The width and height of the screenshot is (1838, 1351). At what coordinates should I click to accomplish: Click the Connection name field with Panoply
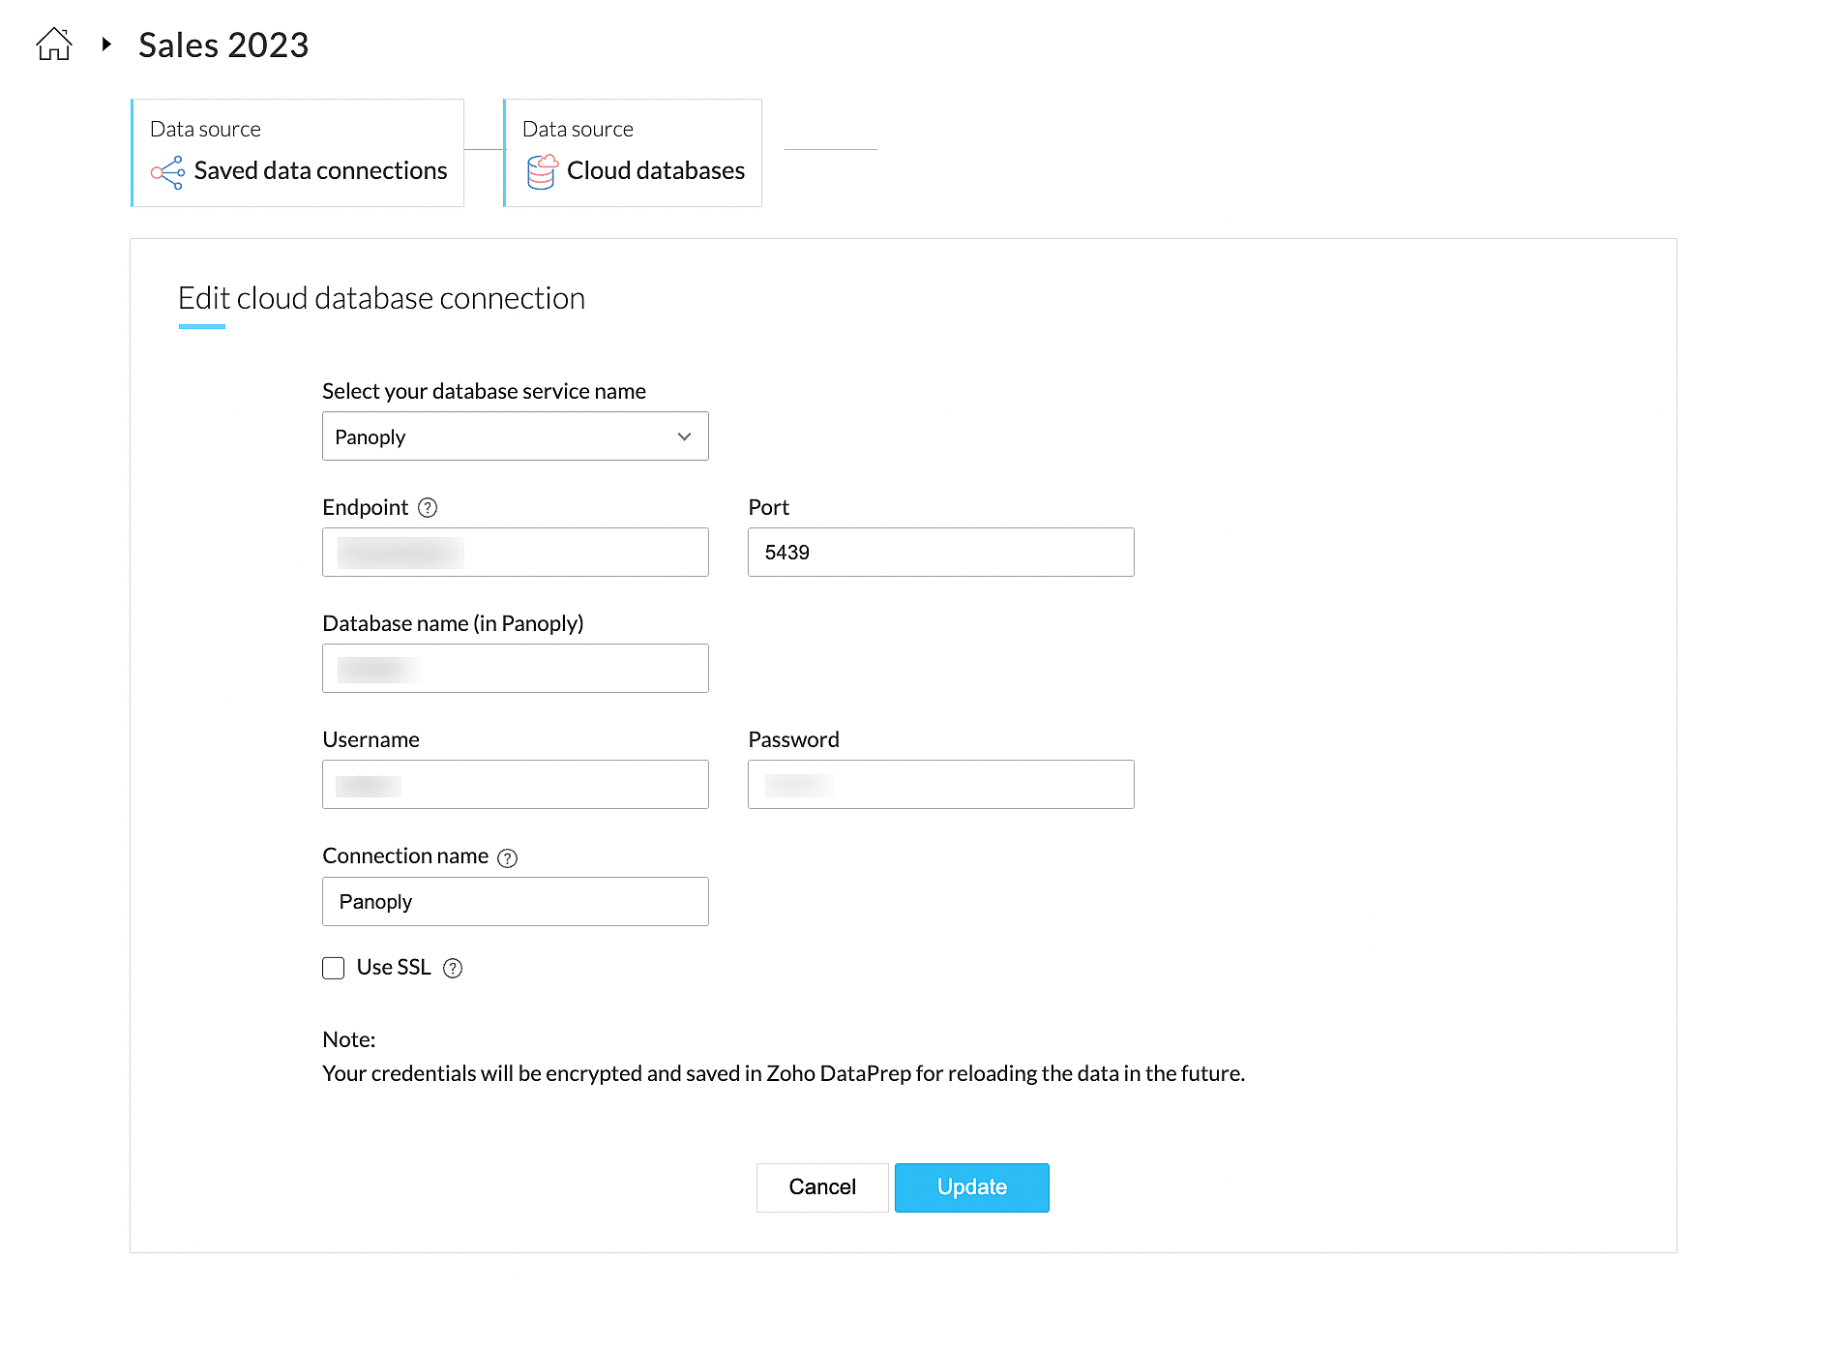515,902
